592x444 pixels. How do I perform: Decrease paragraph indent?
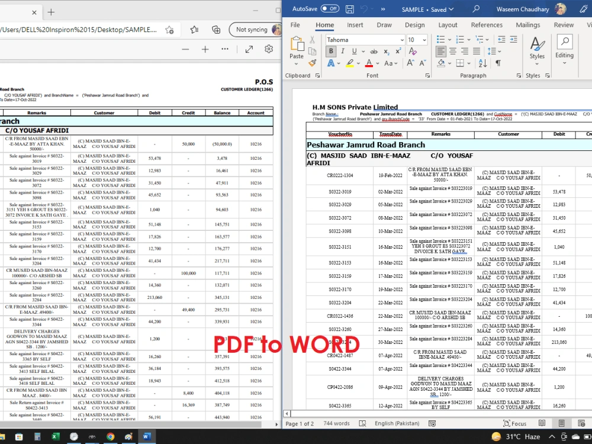point(501,40)
